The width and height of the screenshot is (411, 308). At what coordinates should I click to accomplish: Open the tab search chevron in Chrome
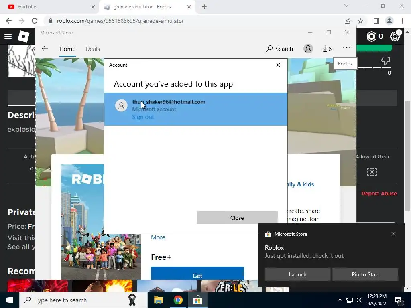coord(346,6)
